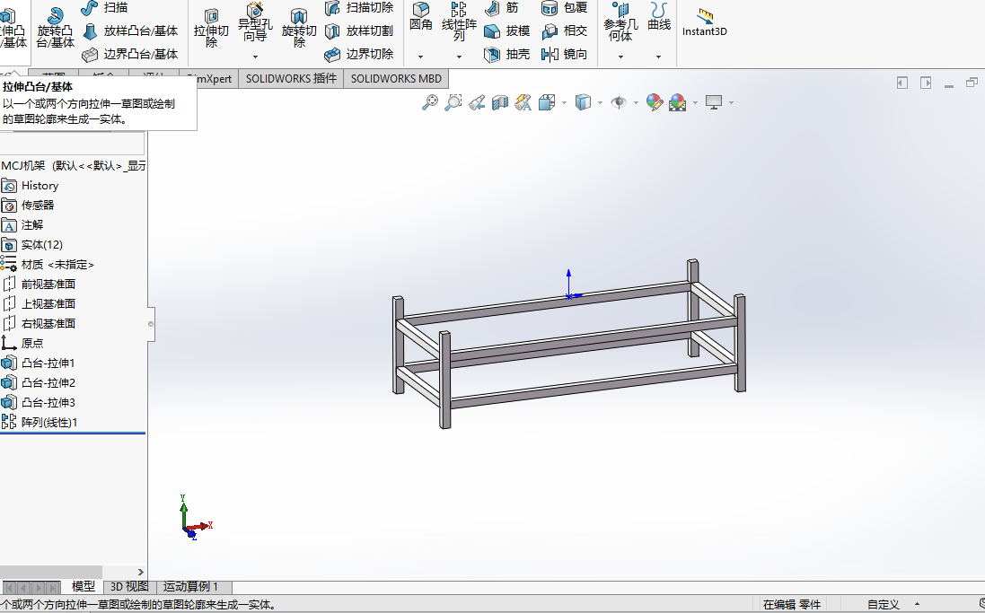
Task: Click the 扫描切除 swept cut tool
Action: [x=359, y=8]
